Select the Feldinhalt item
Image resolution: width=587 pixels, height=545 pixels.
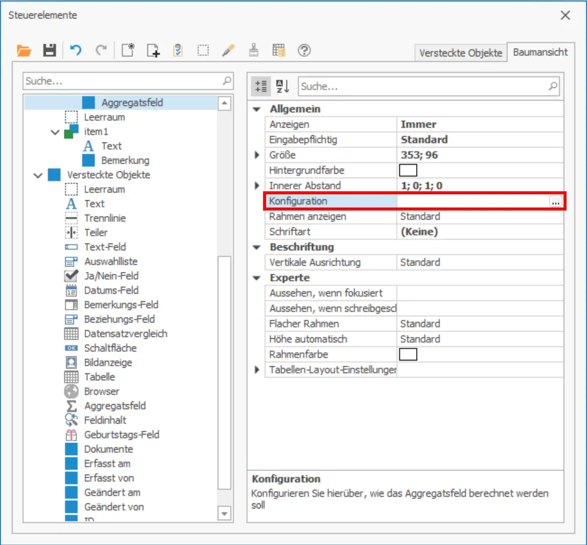pyautogui.click(x=96, y=420)
